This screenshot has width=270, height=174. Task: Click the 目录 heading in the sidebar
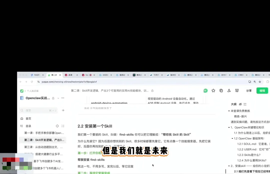[x=28, y=126]
